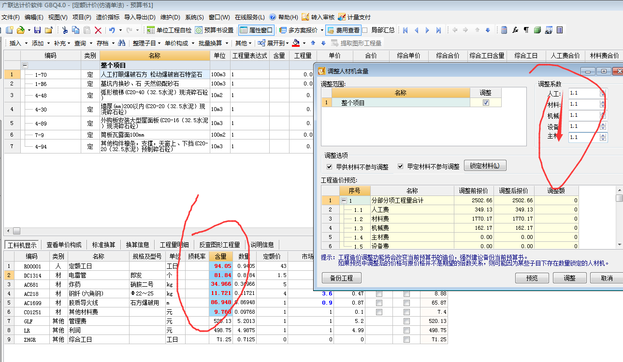The width and height of the screenshot is (623, 362).
Task: Toggle 甲定材料不参与调整 checkbox
Action: 400,167
